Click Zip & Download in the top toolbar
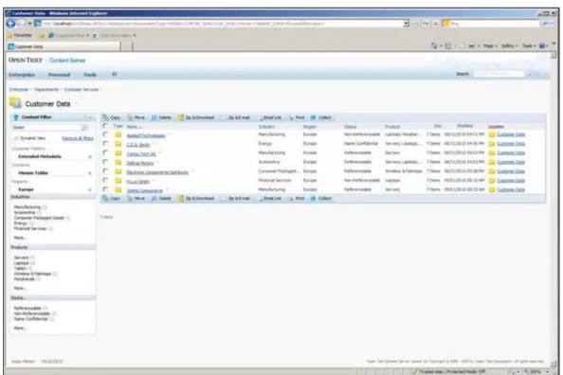563x375 pixels. [195, 117]
